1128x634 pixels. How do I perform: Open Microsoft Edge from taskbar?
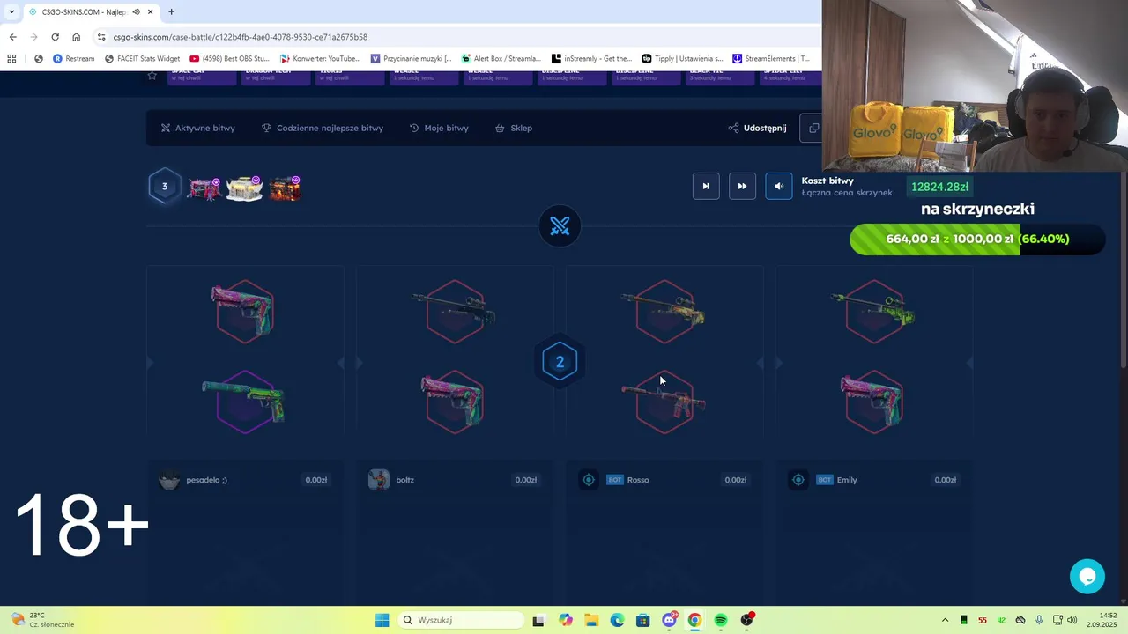tap(617, 620)
